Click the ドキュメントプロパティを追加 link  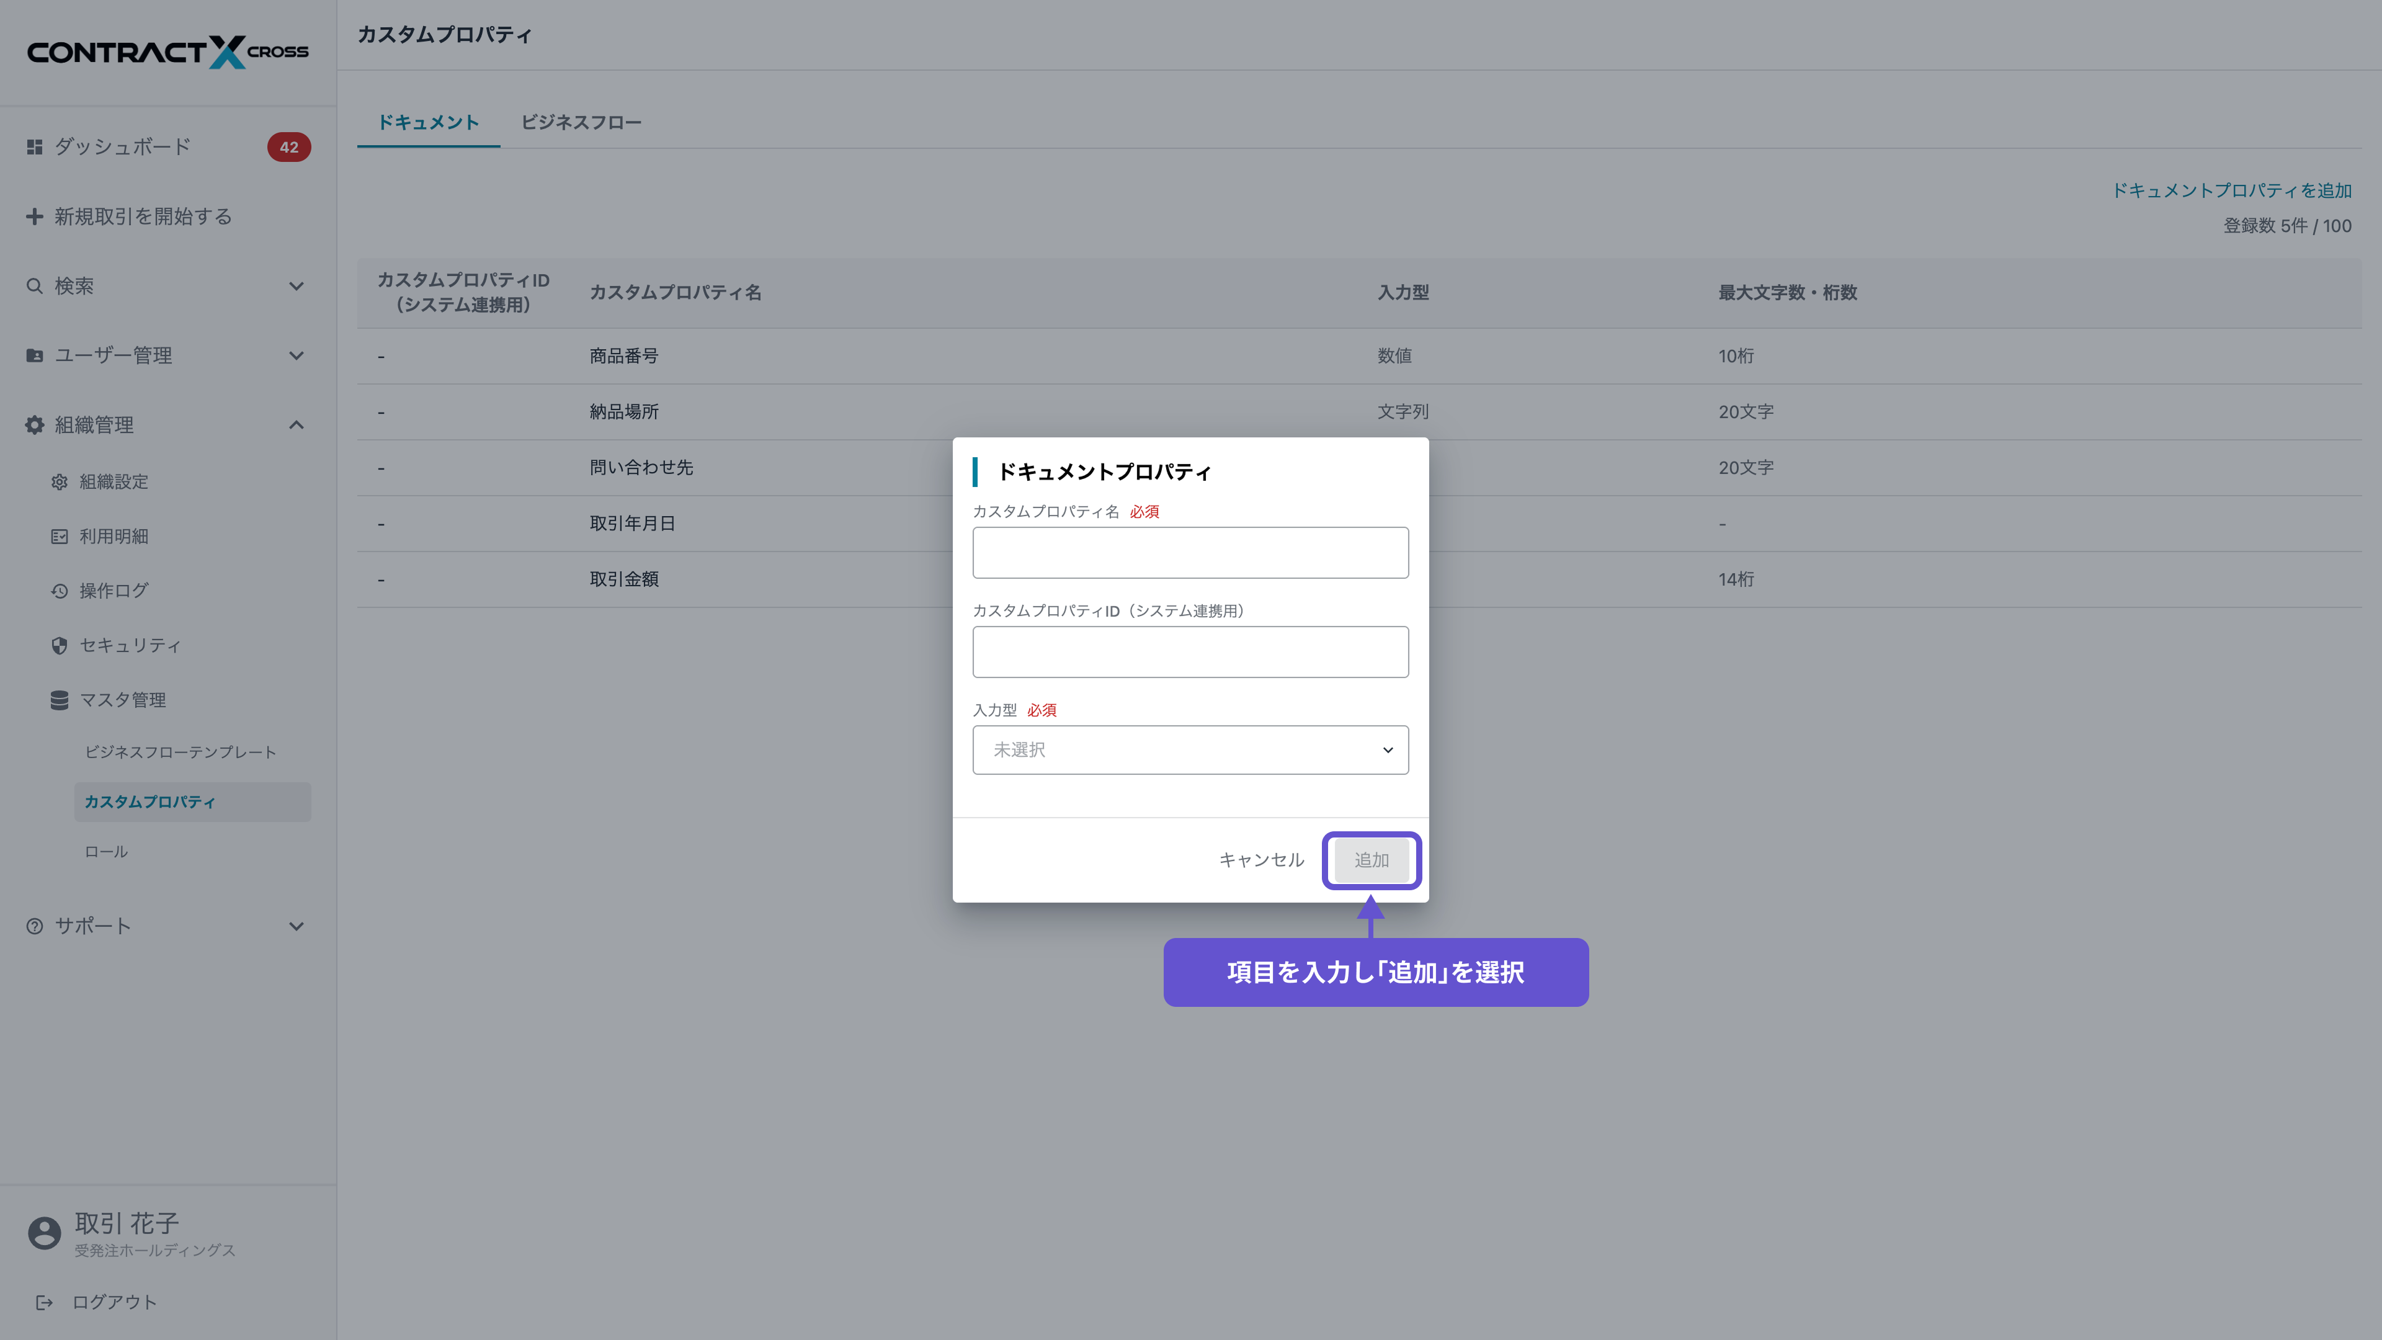2231,190
